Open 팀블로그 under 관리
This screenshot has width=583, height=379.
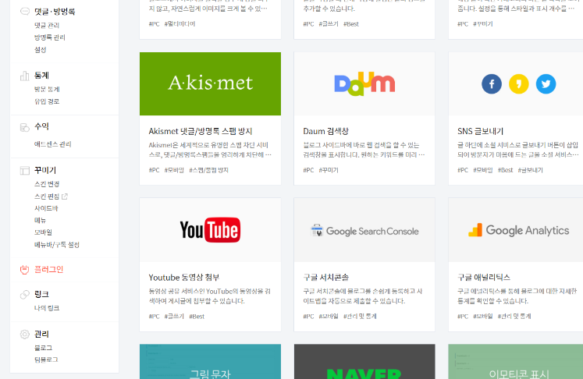46,360
